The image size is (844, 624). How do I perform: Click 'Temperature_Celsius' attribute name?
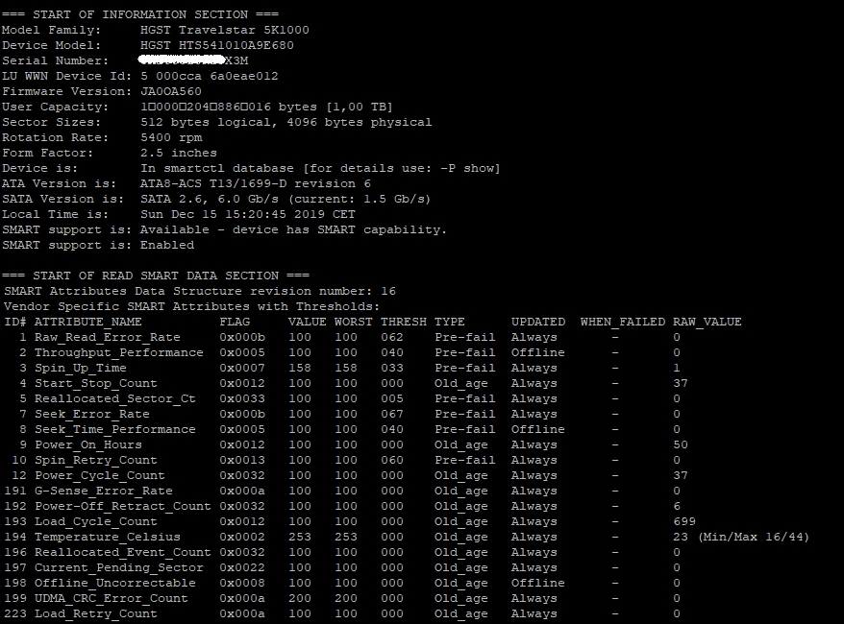108,537
